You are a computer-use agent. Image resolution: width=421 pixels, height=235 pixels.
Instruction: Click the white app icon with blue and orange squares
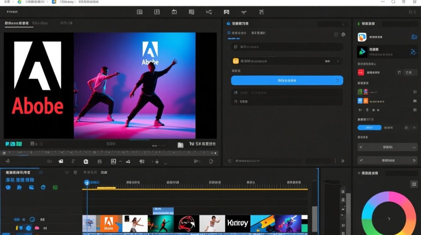362,37
